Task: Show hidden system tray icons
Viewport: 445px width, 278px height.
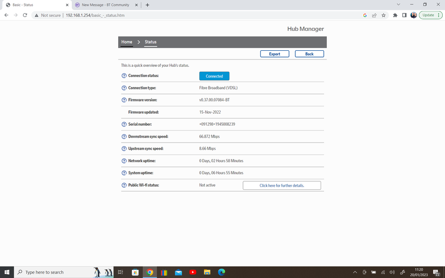Action: (355, 272)
